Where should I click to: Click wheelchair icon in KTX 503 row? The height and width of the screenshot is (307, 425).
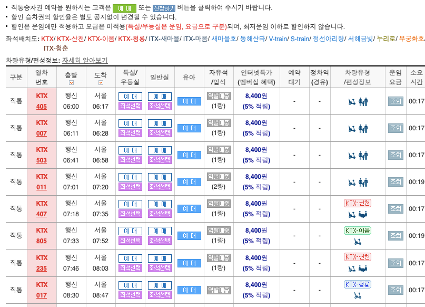click(x=352, y=156)
